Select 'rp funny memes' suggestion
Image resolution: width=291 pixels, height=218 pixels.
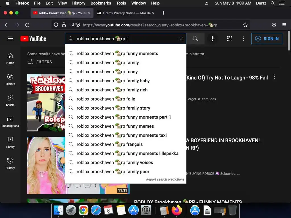coord(126,126)
